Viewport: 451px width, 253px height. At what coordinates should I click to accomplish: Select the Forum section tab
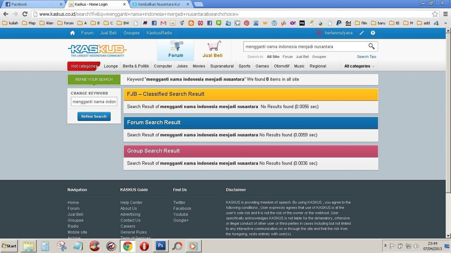tap(175, 50)
